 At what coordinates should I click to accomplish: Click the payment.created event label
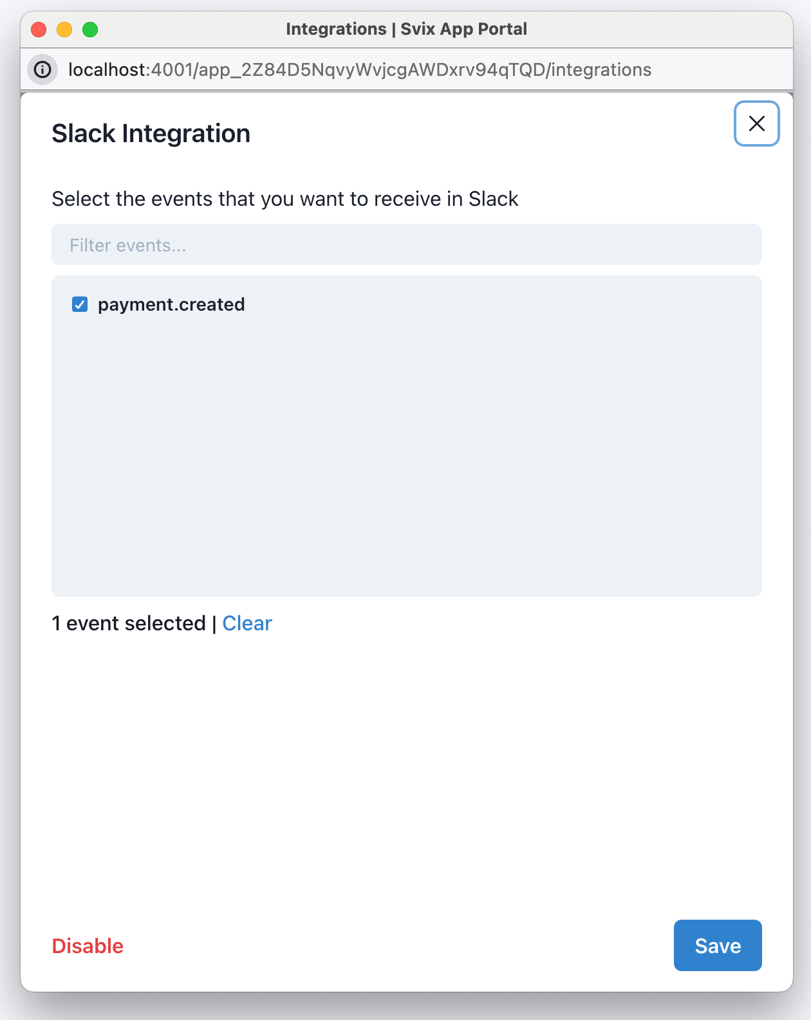click(x=171, y=304)
